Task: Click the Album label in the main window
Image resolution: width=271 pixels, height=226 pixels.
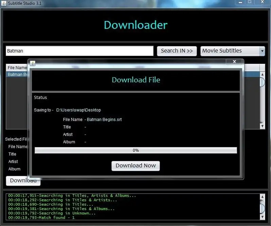Action: (x=14, y=169)
